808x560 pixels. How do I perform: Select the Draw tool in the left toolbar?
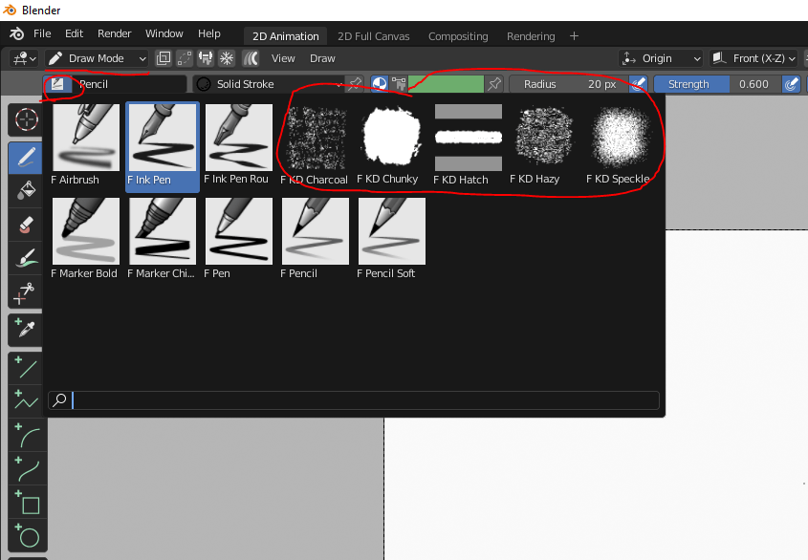[x=26, y=157]
